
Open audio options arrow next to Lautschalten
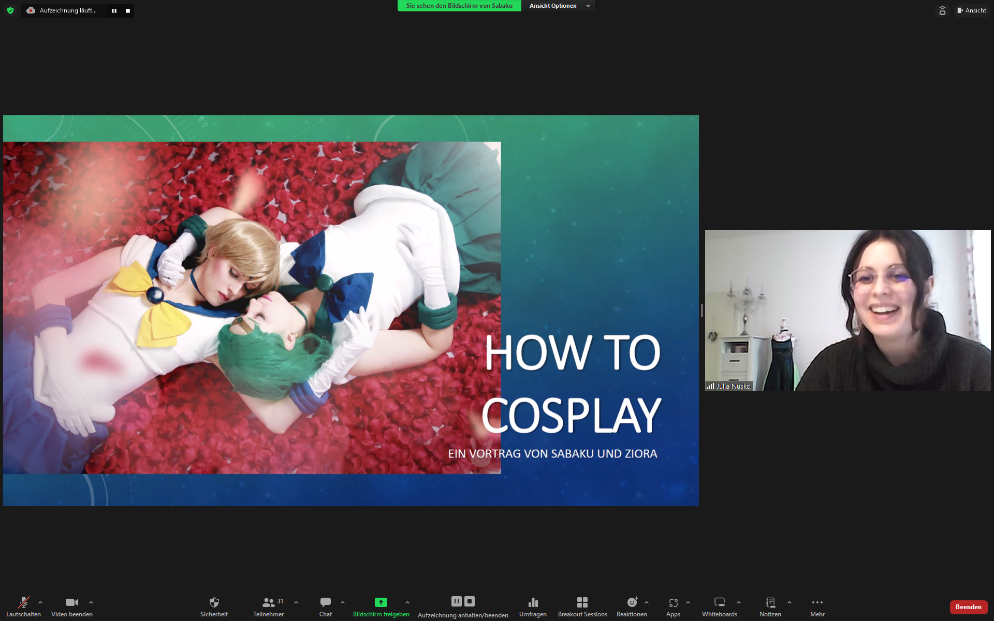(40, 602)
